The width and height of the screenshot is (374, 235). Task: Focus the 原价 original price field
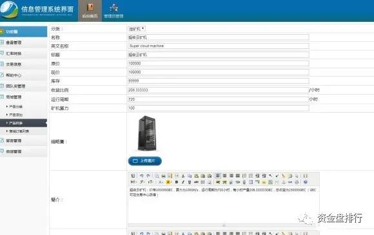[219, 64]
